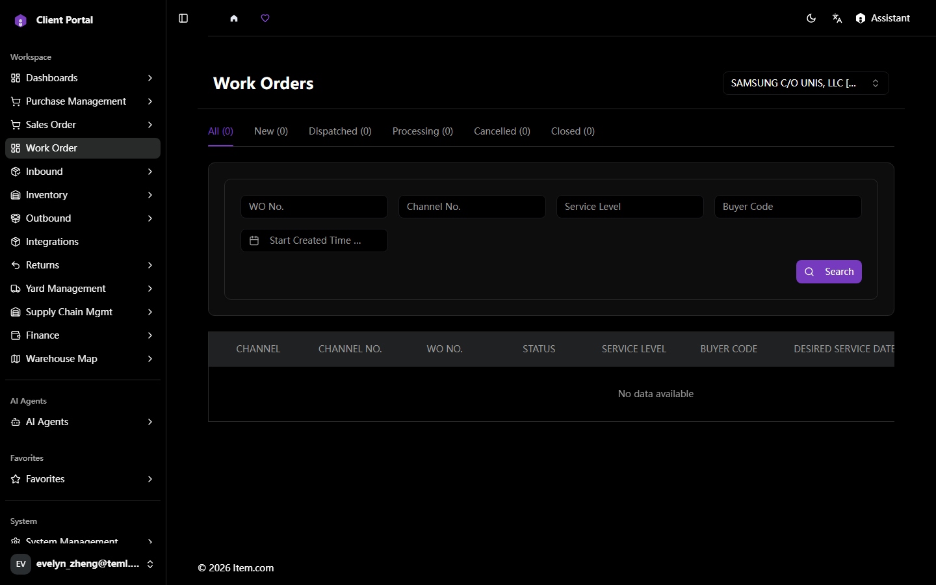Viewport: 936px width, 585px height.
Task: Focus the Service Level field
Action: [630, 207]
